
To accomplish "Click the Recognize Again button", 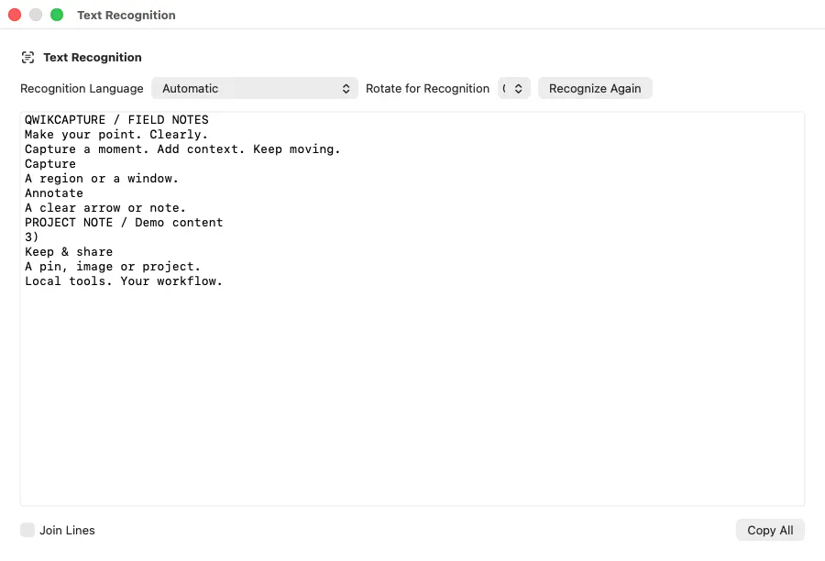I will (x=595, y=88).
